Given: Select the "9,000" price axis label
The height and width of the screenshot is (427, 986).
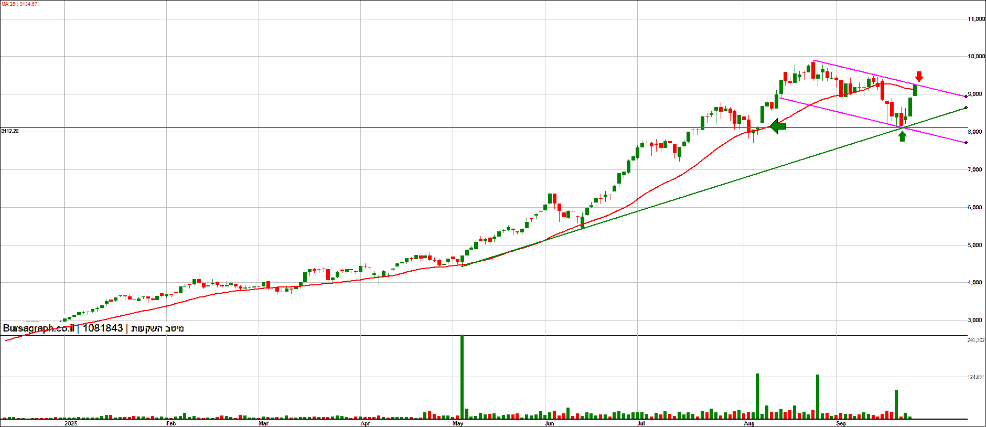Looking at the screenshot, I should [x=975, y=94].
